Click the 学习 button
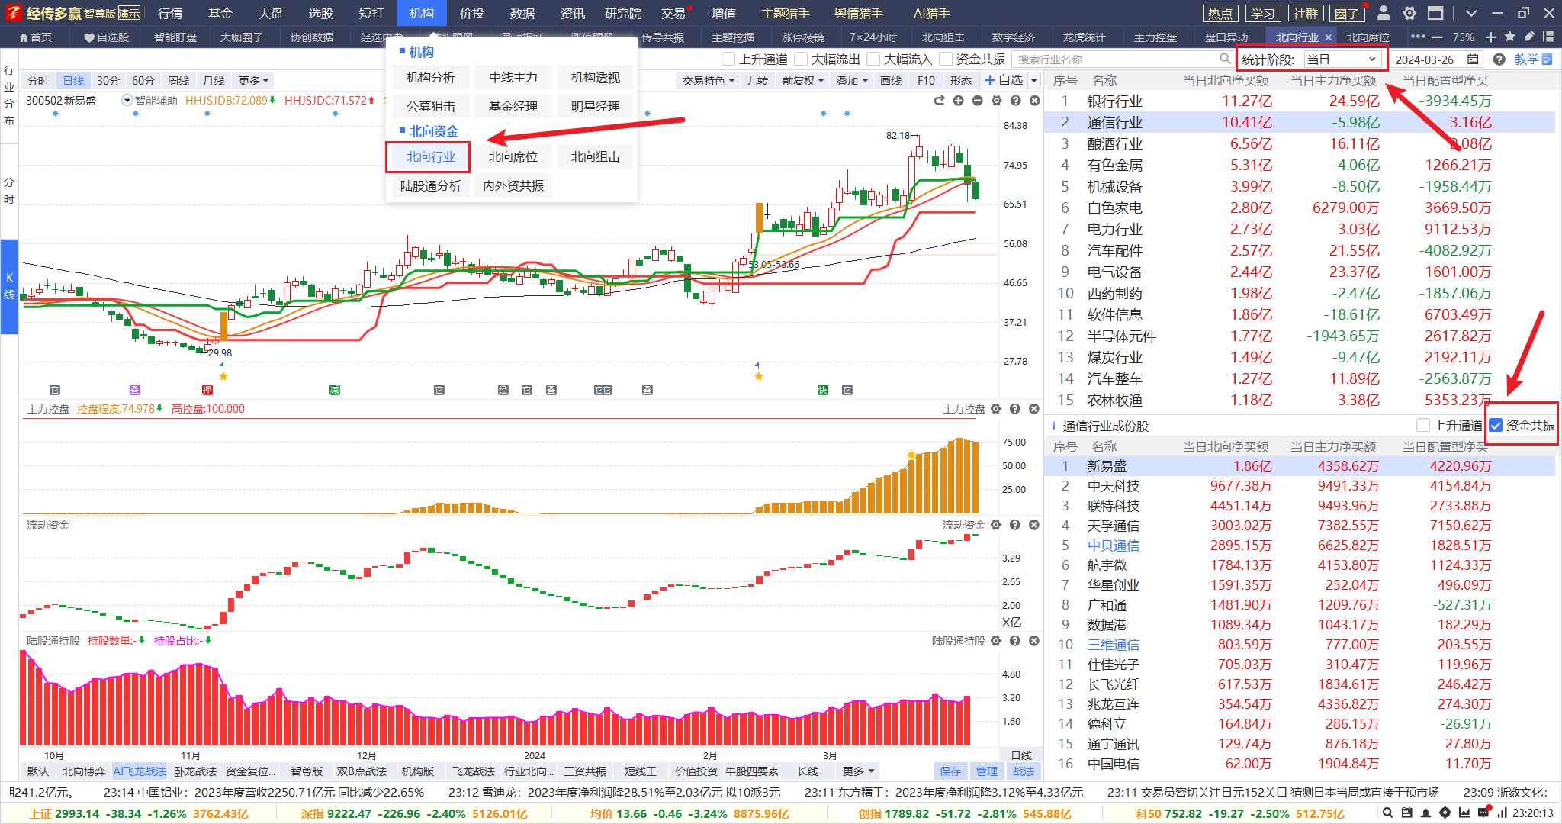1562x824 pixels. click(x=1262, y=13)
